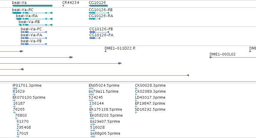Select the EK175138.5prime EST
256x138 pixels.
coord(106,109)
